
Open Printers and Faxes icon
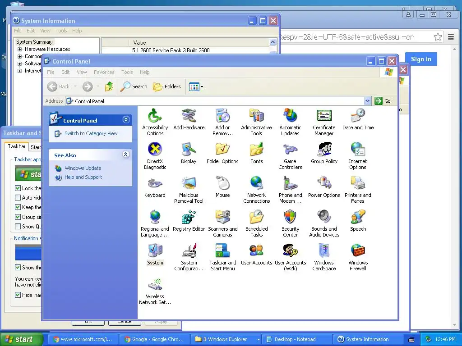coord(358,190)
